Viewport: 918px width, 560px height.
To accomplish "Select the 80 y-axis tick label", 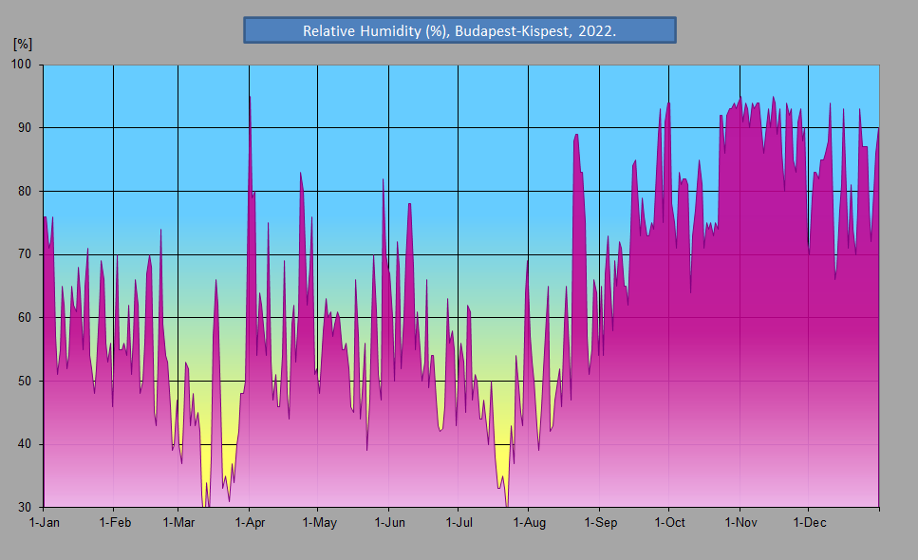I will tap(25, 191).
